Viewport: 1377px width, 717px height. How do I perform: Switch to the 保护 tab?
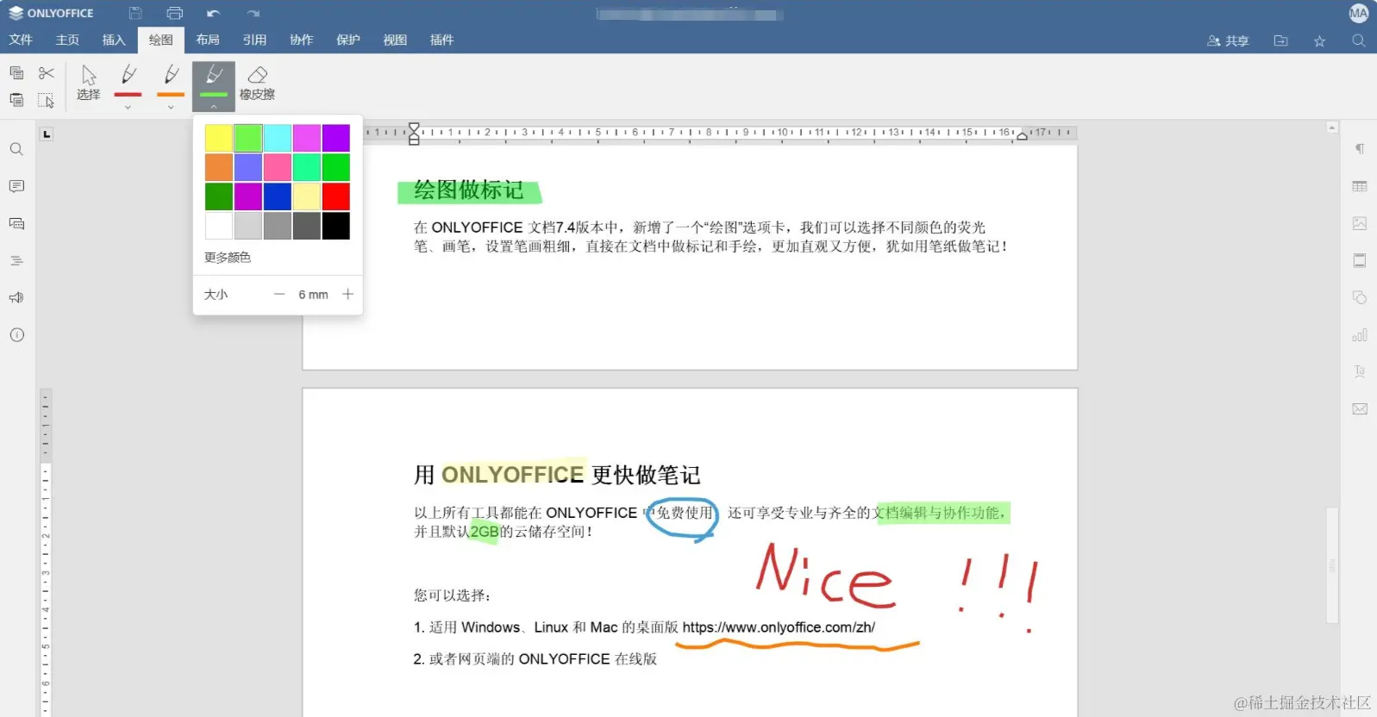pyautogui.click(x=348, y=40)
